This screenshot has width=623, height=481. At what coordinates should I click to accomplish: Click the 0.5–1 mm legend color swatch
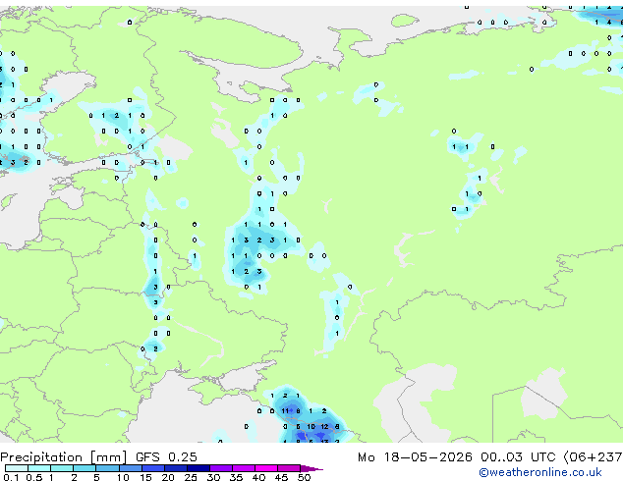[x=39, y=468]
